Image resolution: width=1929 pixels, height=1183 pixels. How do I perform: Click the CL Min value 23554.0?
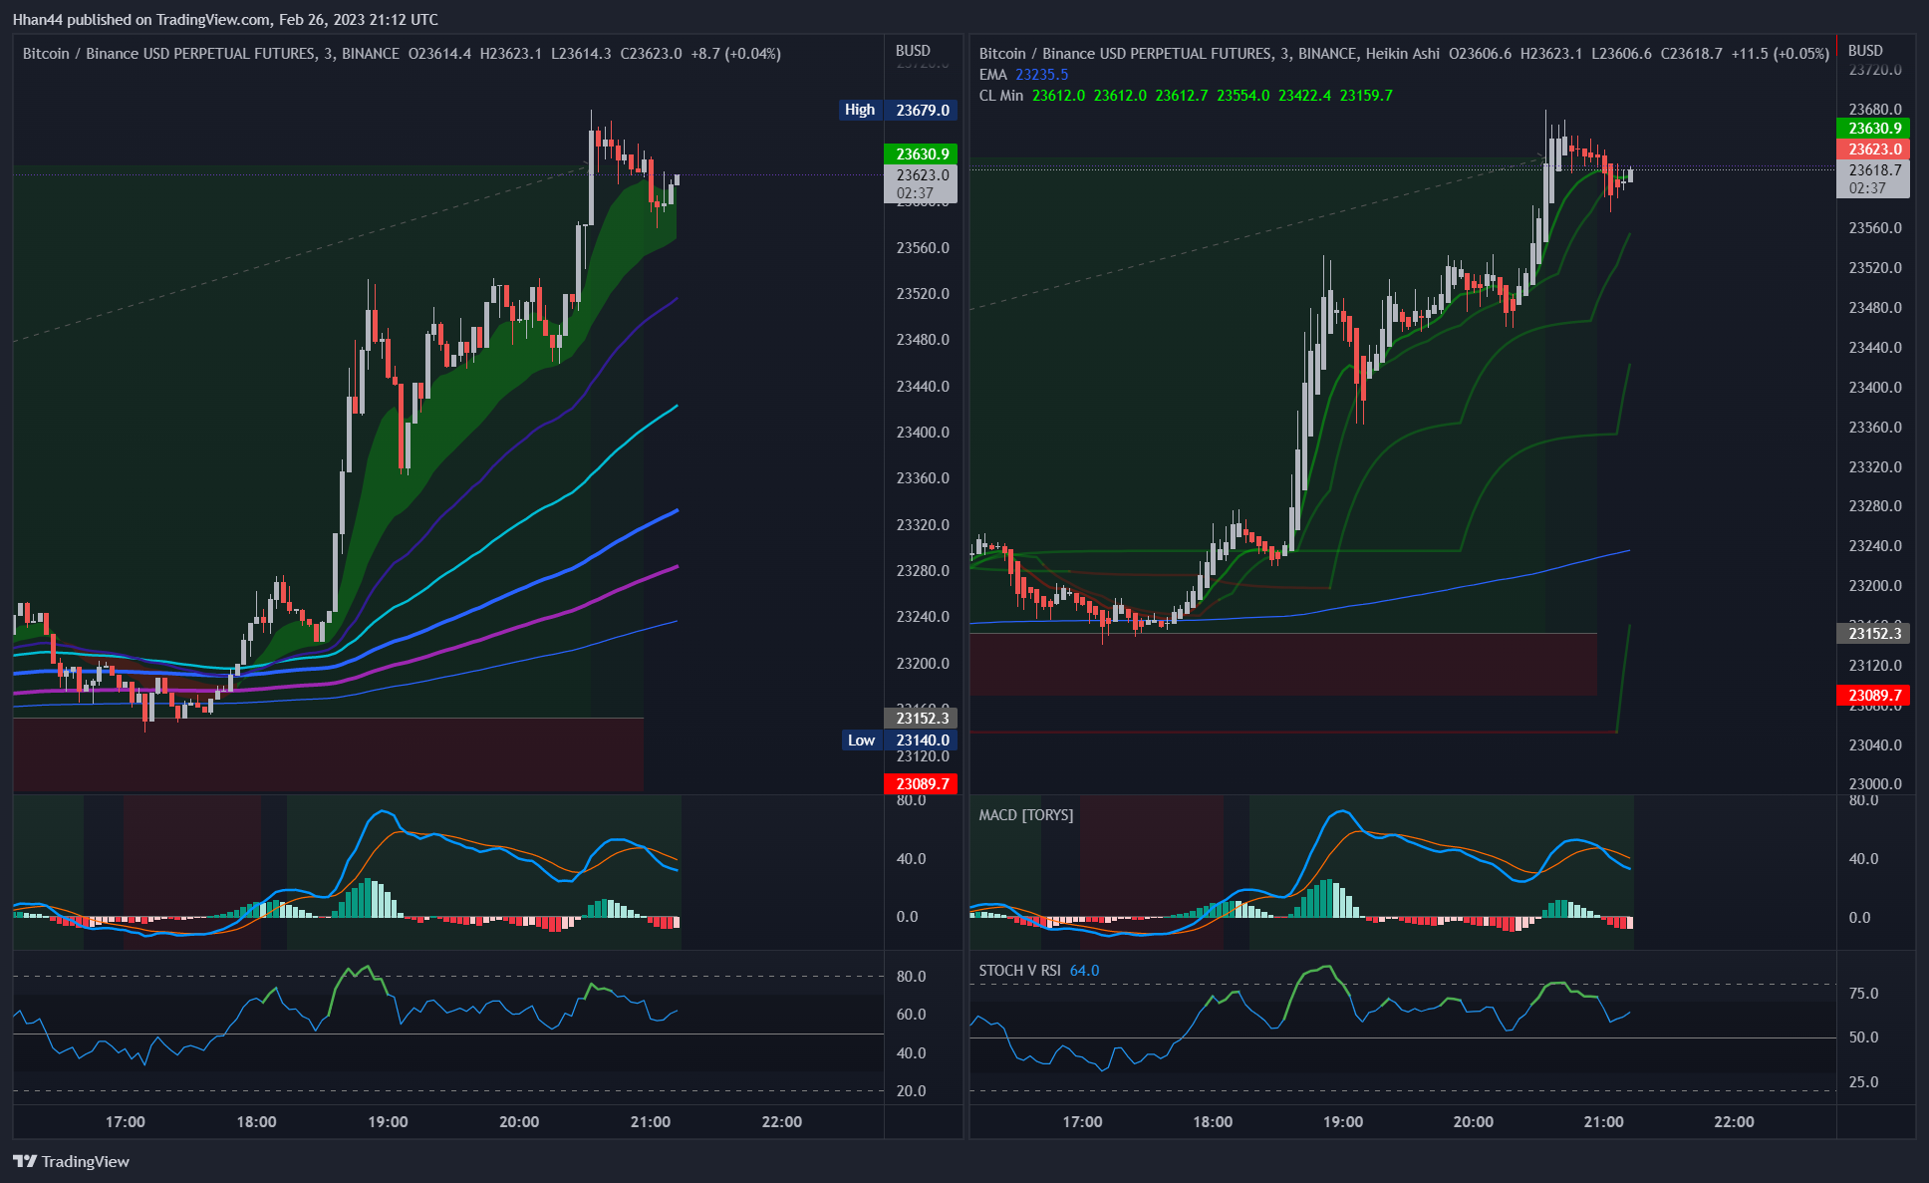pos(1242,96)
